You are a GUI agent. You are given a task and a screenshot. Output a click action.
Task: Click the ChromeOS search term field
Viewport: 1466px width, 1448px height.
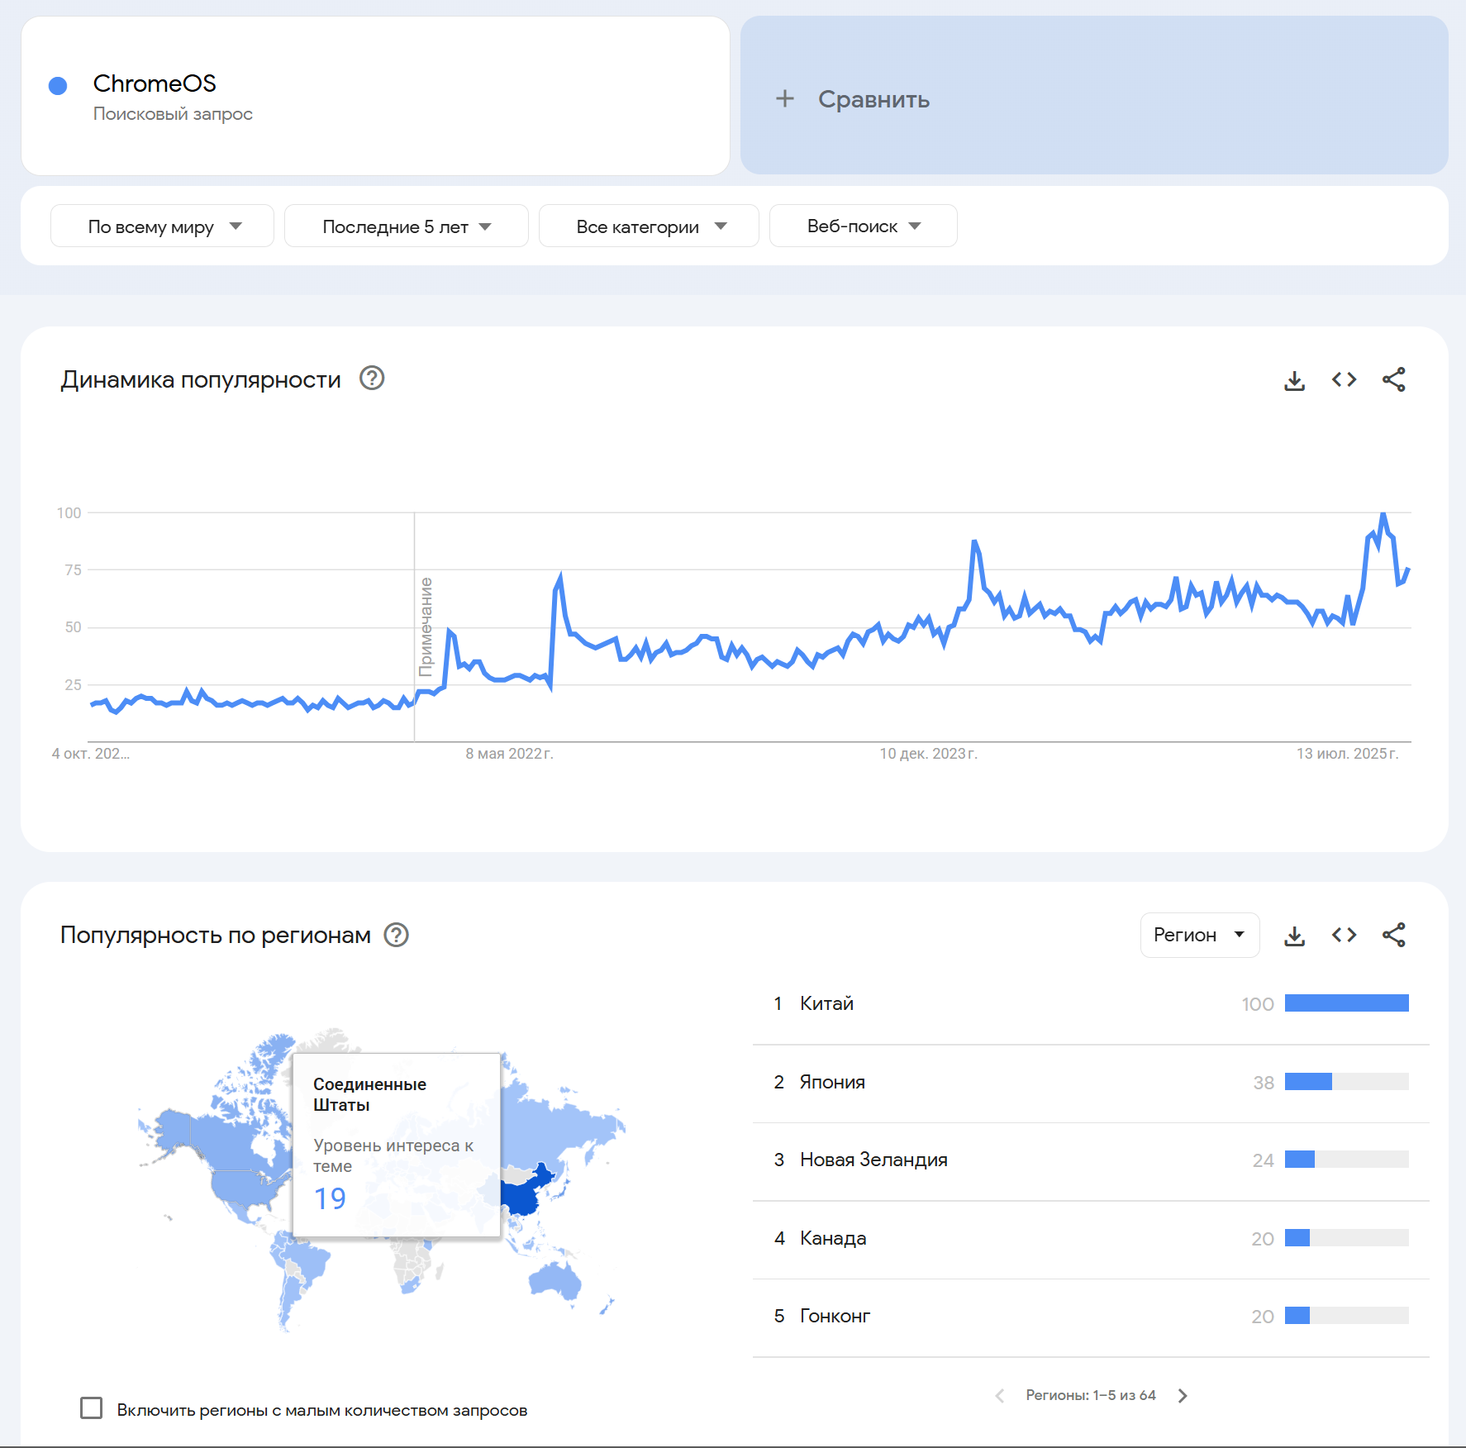(x=155, y=84)
